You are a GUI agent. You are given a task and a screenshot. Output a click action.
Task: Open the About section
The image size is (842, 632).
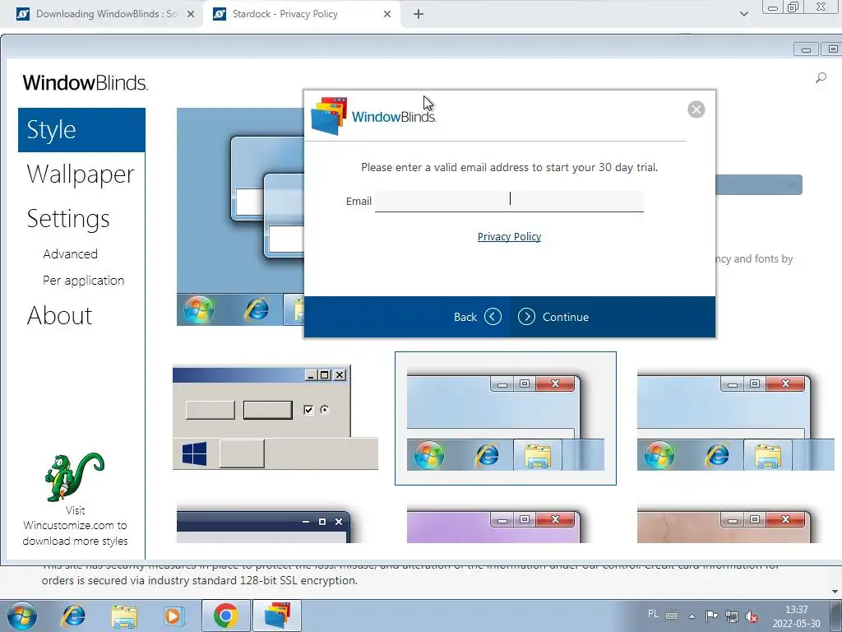point(59,315)
